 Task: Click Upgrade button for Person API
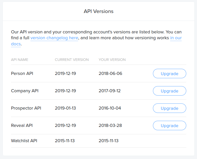pos(169,74)
